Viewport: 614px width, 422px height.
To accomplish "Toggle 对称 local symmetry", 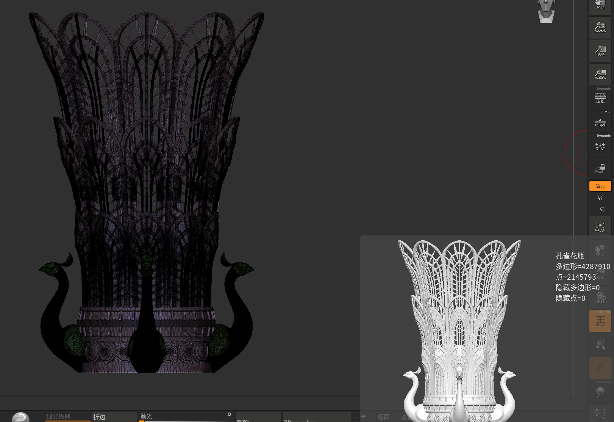I will pos(600,145).
